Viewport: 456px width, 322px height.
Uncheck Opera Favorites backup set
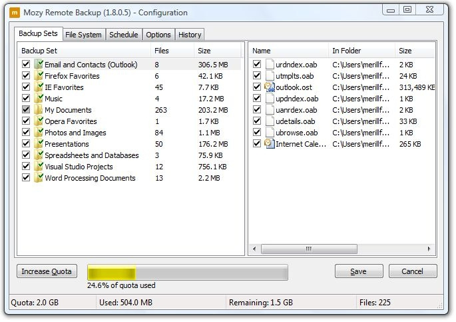(26, 121)
